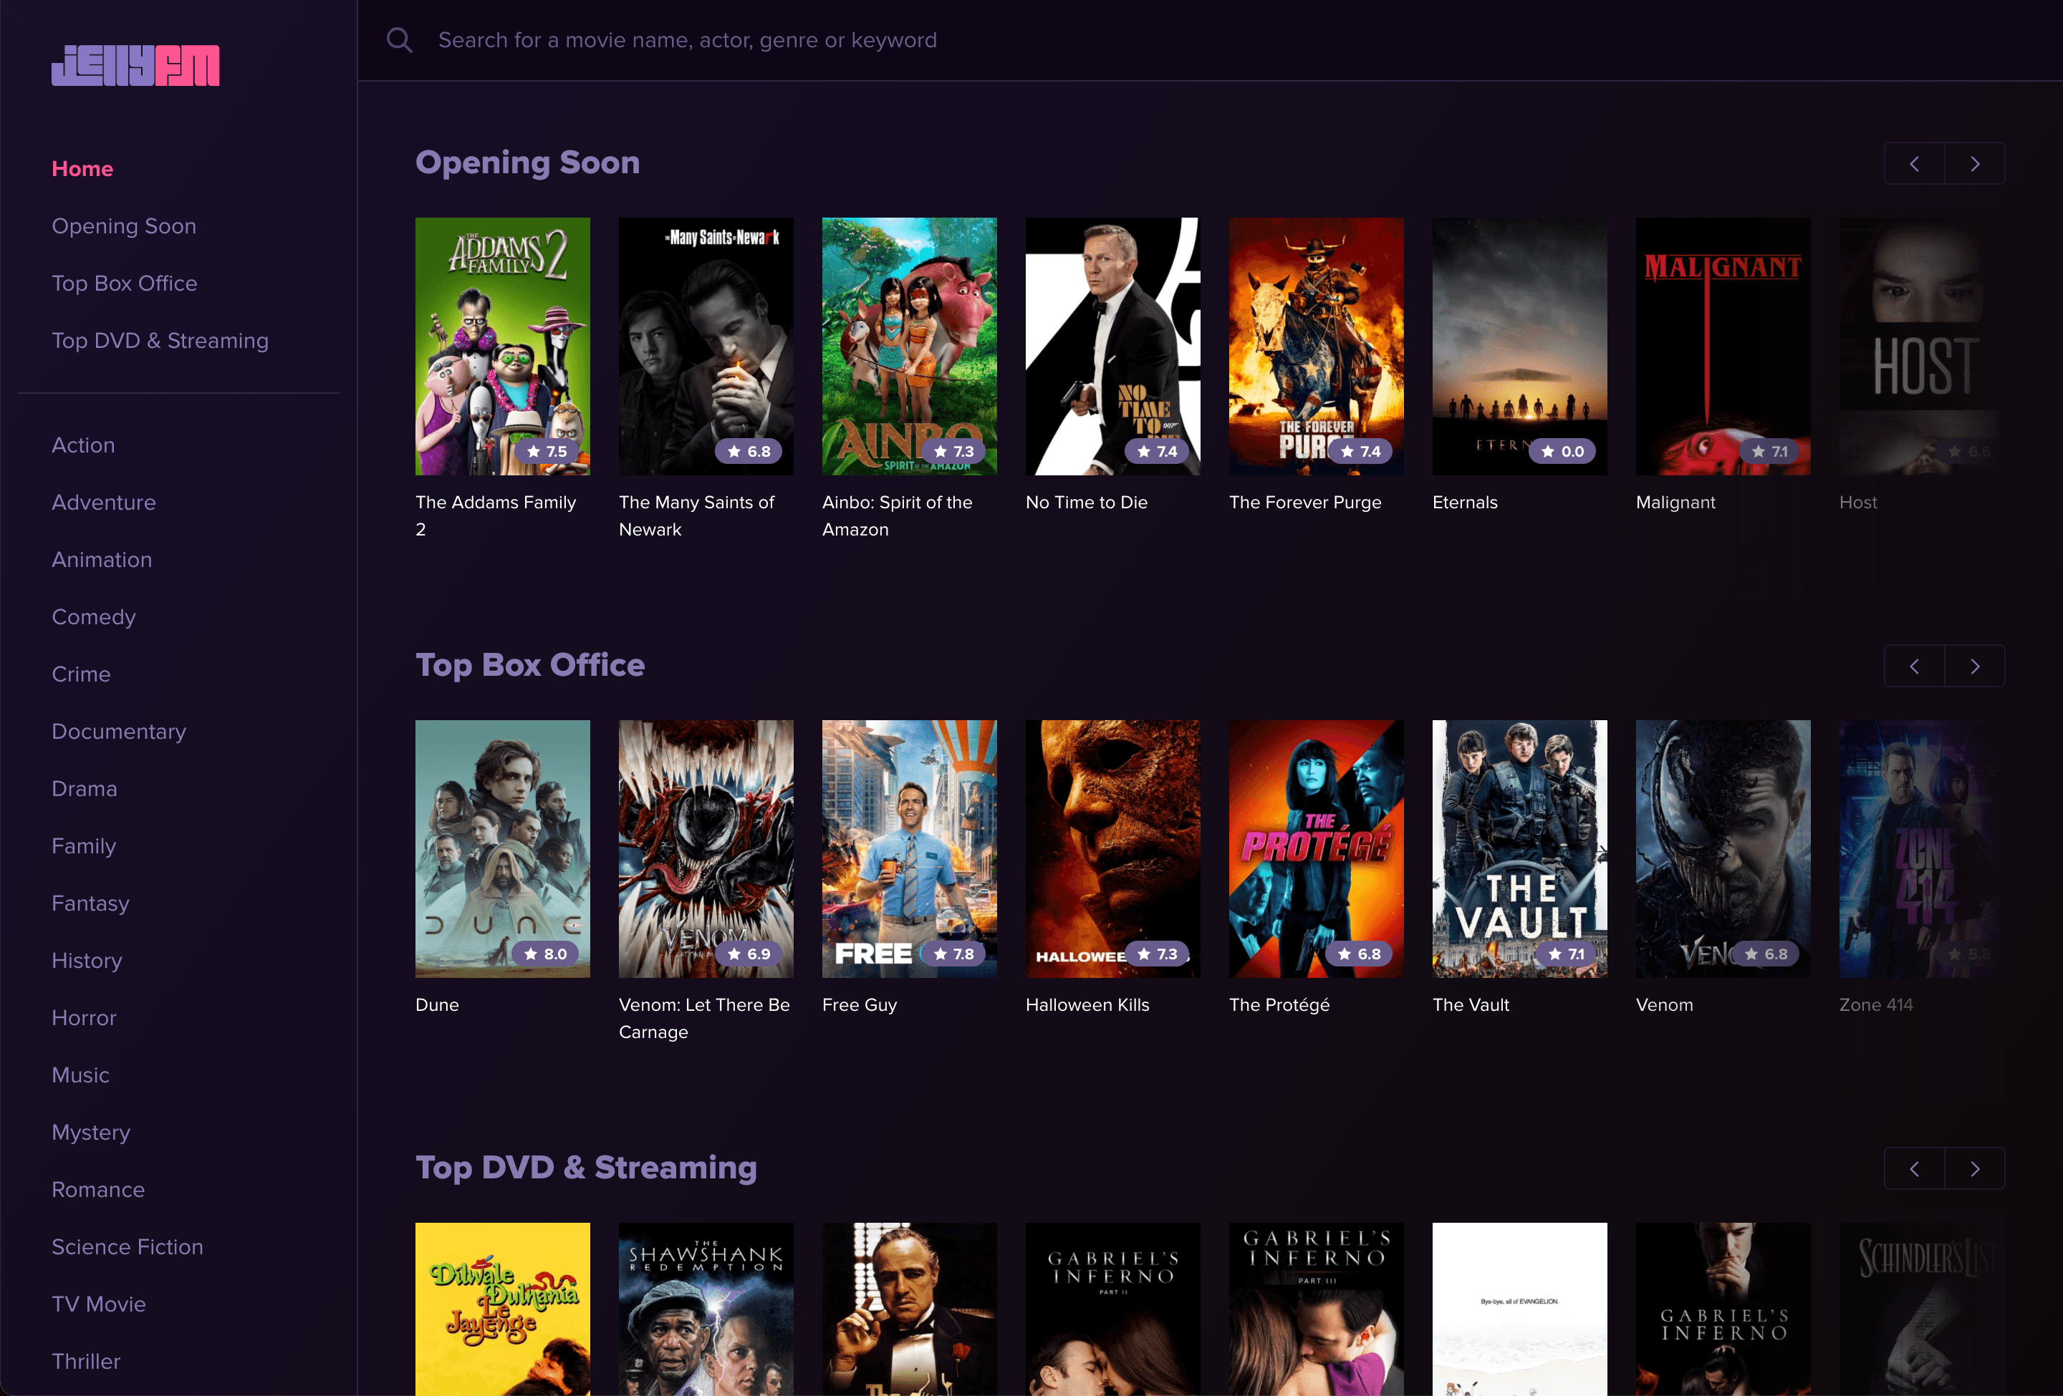Browse the Adventure genre
The image size is (2063, 1396).
(104, 502)
